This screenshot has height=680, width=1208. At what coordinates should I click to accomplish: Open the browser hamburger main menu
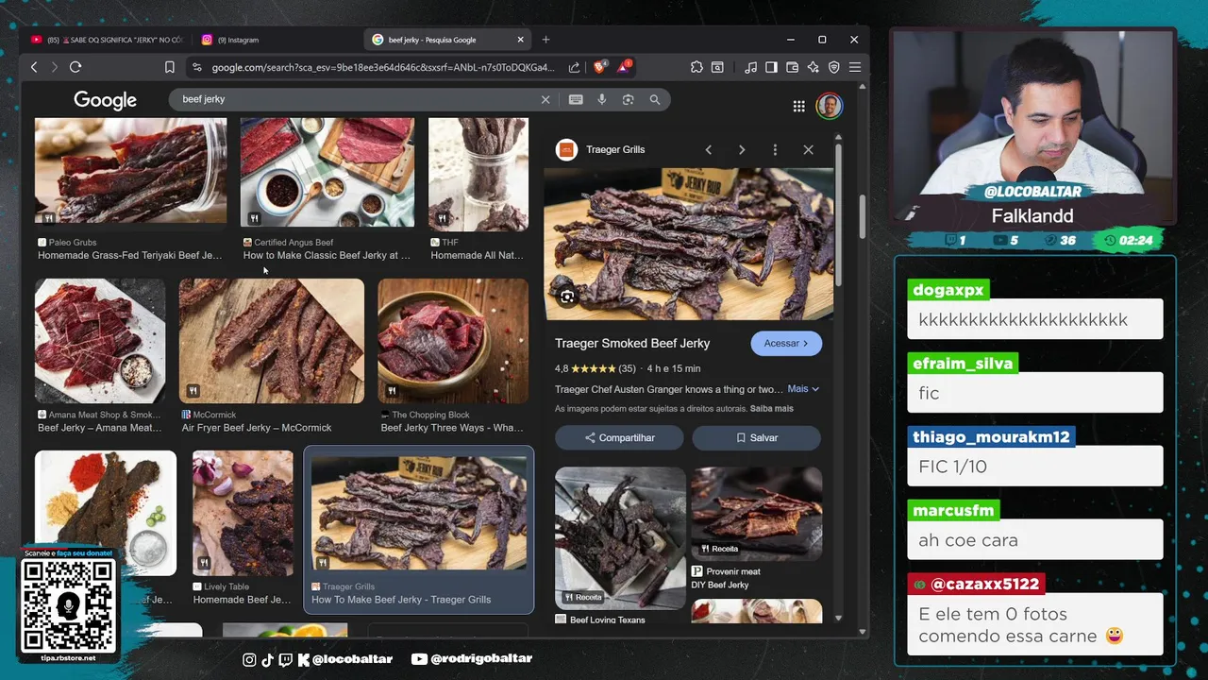tap(854, 67)
